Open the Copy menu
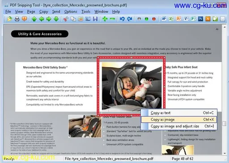This screenshot has width=229, height=163. point(43,12)
